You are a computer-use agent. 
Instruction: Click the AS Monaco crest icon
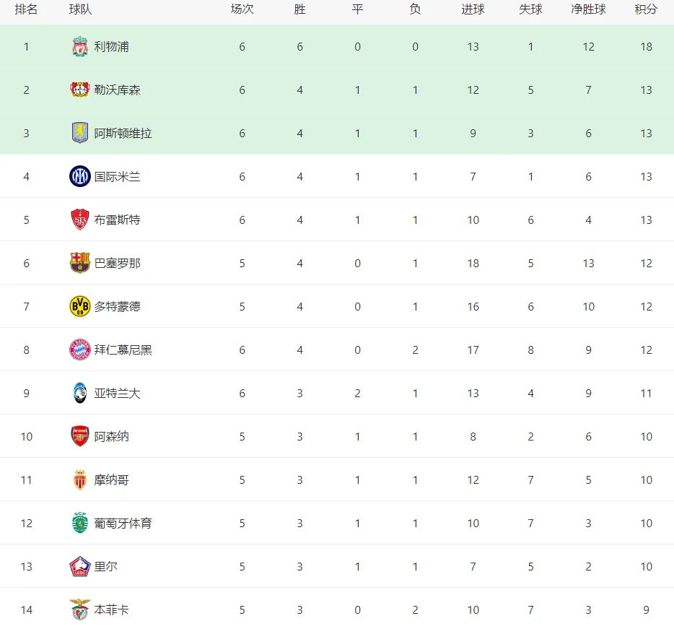pos(80,480)
